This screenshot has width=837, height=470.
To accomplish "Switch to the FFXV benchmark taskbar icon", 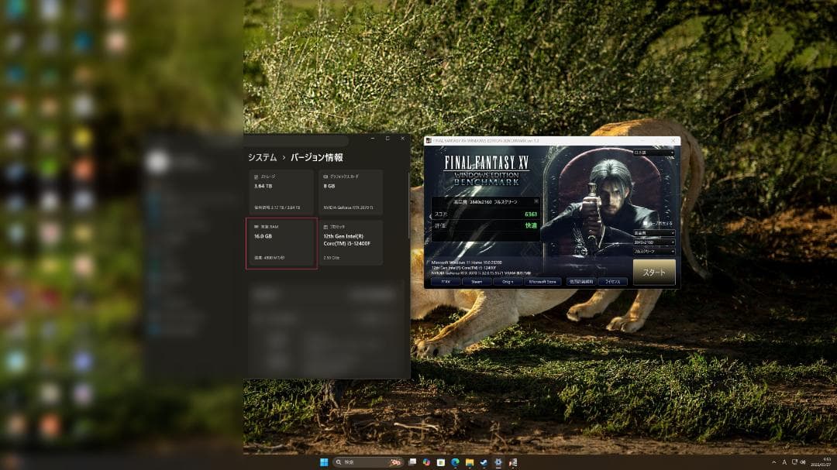I will 513,462.
